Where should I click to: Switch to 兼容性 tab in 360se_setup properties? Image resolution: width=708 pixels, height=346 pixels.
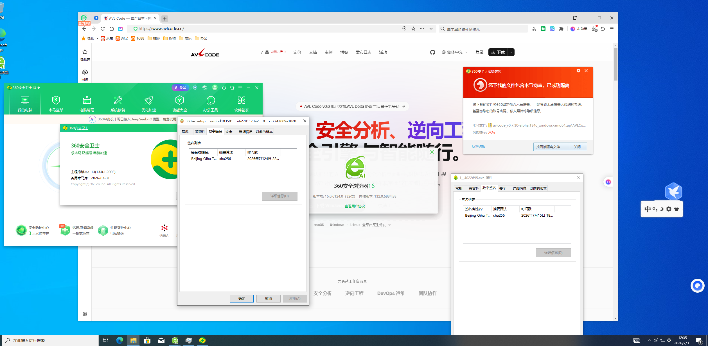point(200,132)
